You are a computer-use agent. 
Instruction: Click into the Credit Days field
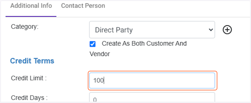pyautogui.click(x=152, y=99)
